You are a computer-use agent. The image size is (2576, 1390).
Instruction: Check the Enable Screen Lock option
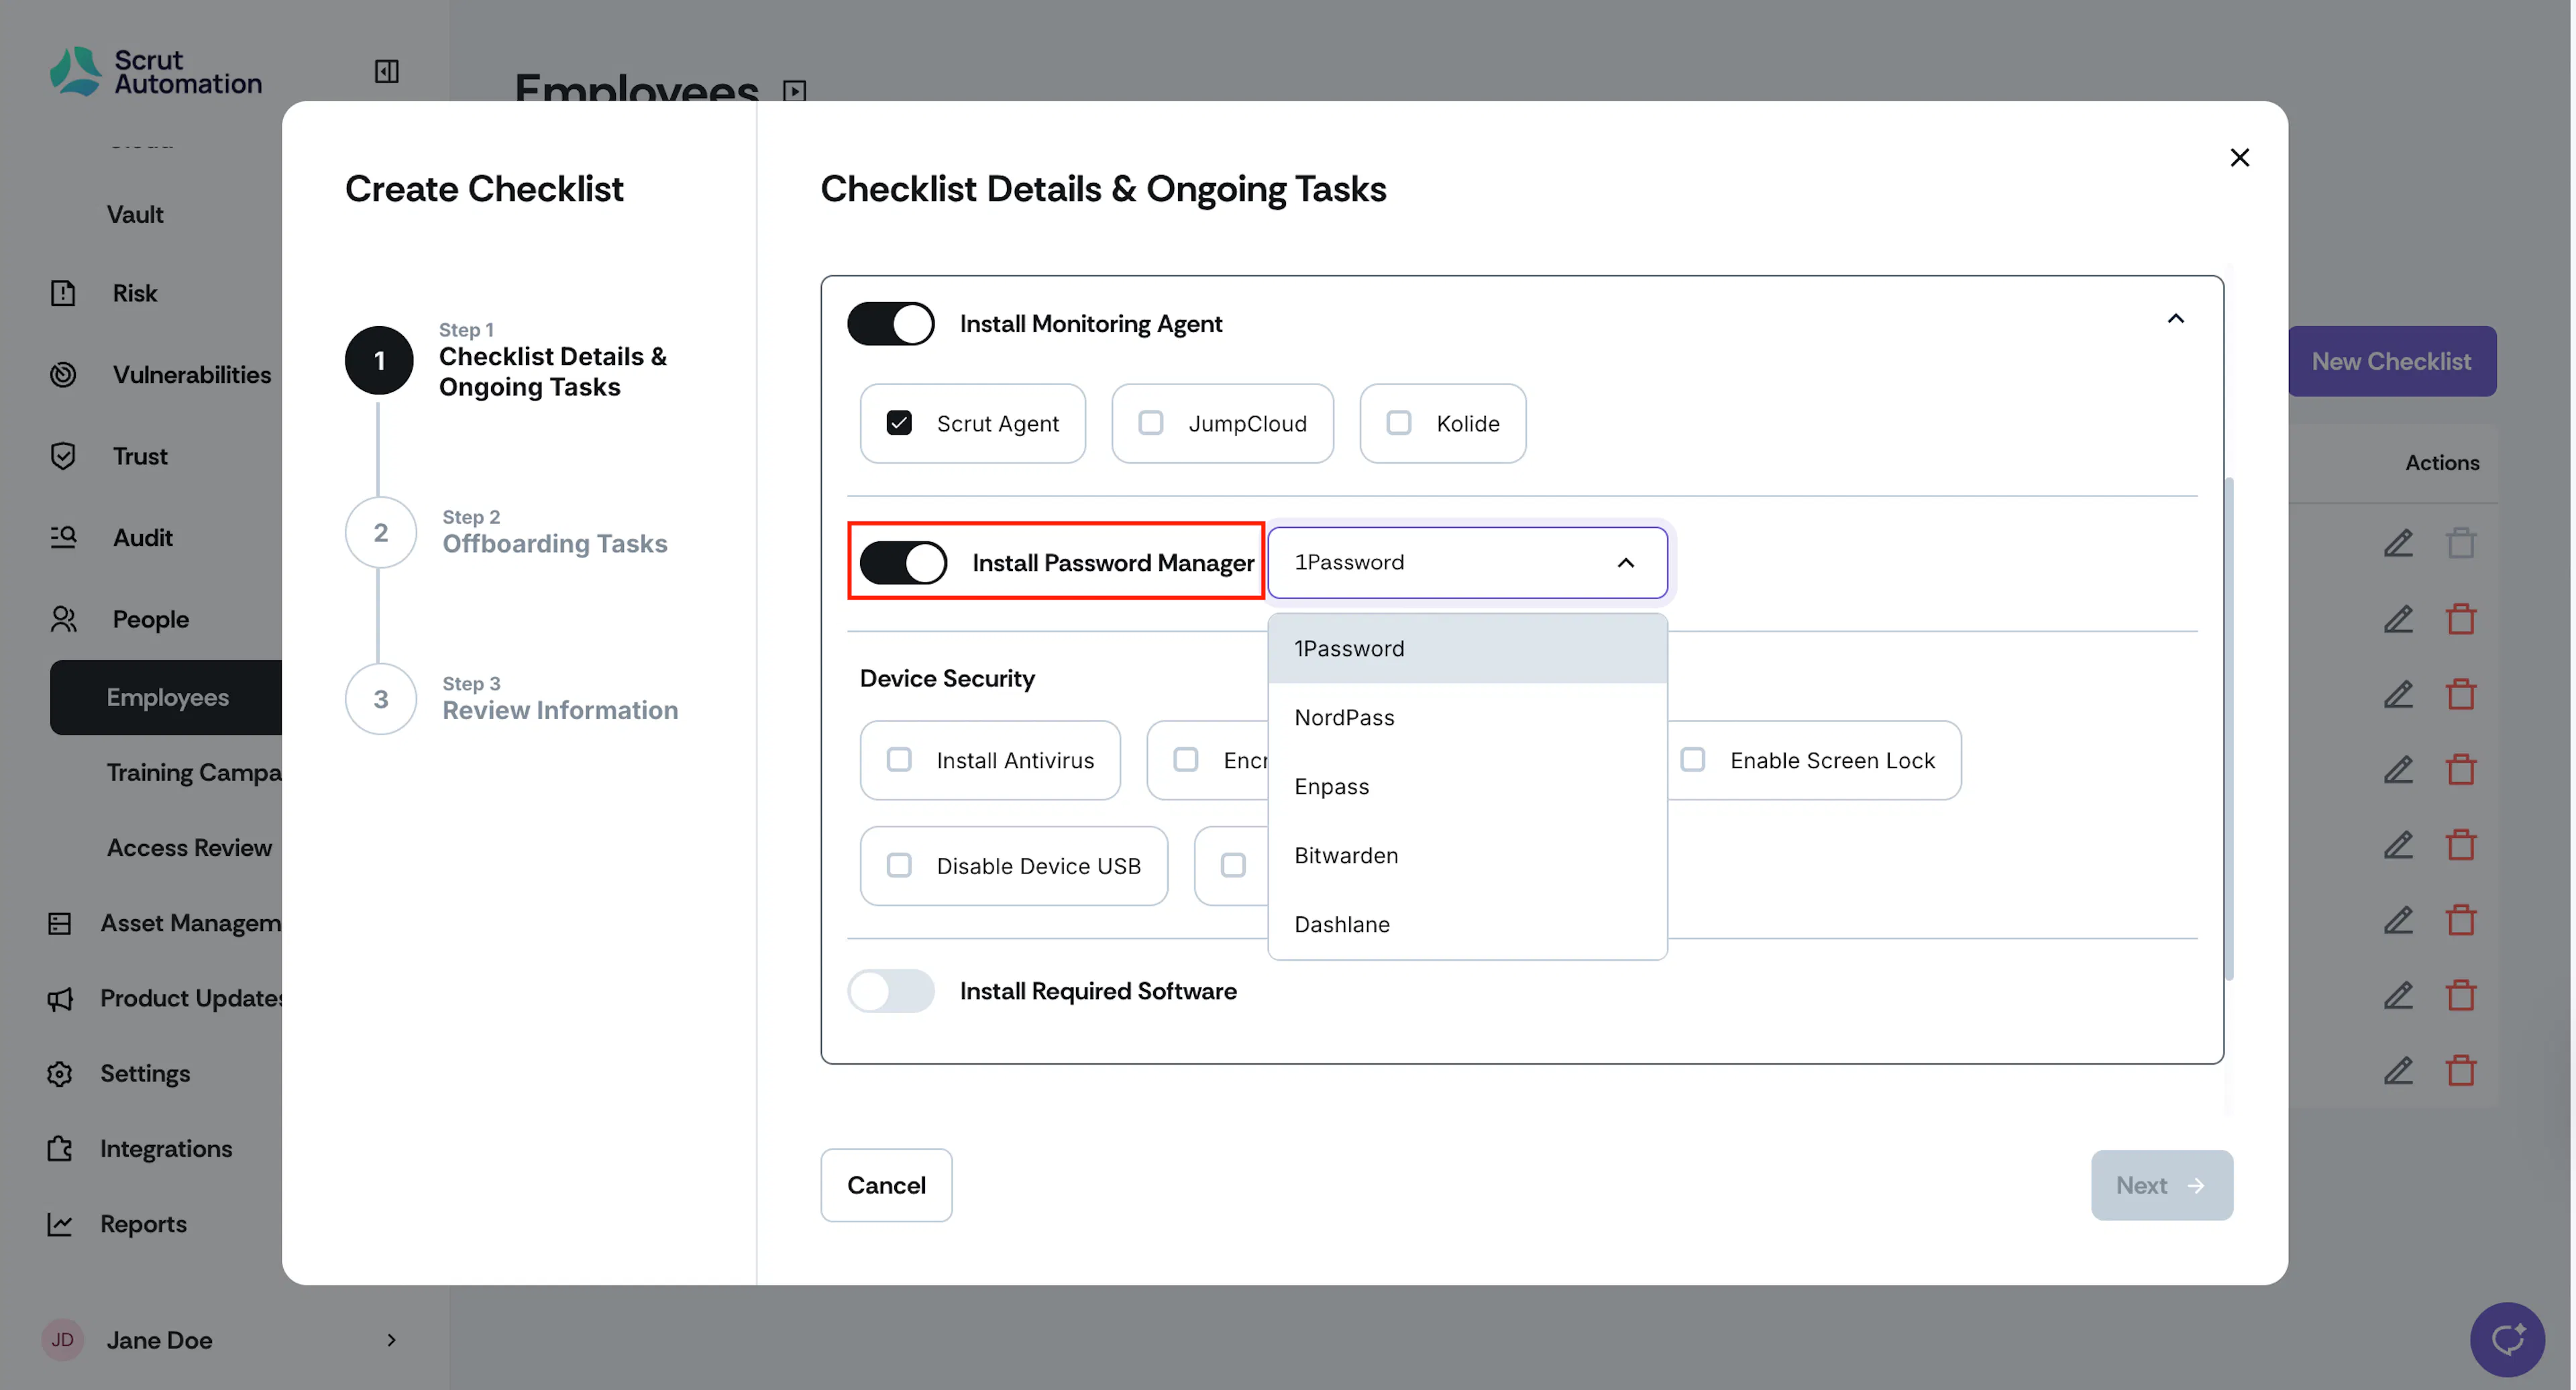[x=1692, y=760]
